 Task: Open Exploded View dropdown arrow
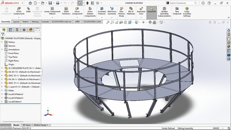click(x=141, y=18)
